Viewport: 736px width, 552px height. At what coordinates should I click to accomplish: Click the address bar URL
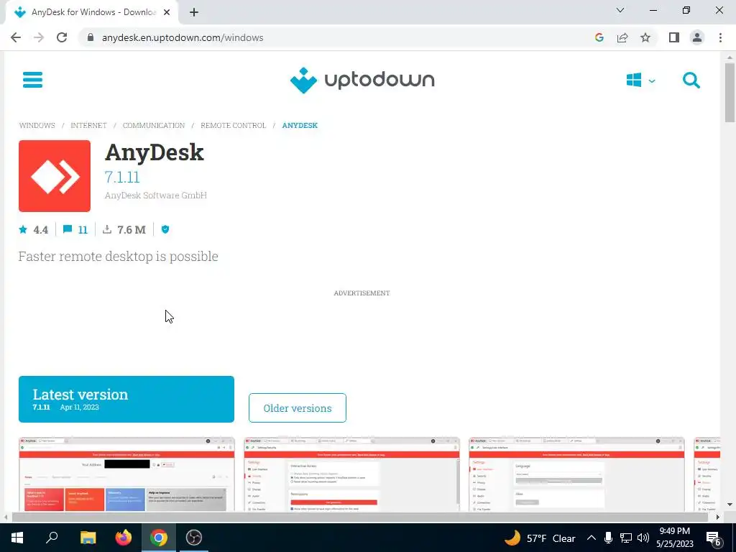[x=183, y=37]
